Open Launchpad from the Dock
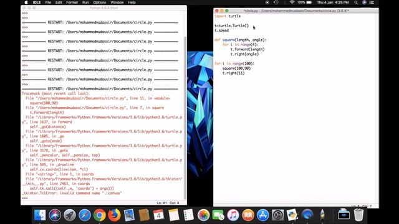 click(69, 215)
